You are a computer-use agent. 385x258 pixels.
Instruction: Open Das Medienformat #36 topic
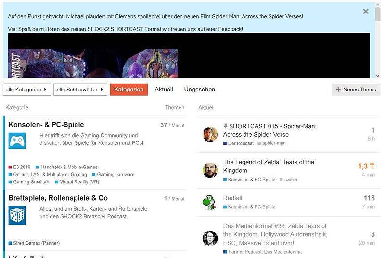point(275,234)
